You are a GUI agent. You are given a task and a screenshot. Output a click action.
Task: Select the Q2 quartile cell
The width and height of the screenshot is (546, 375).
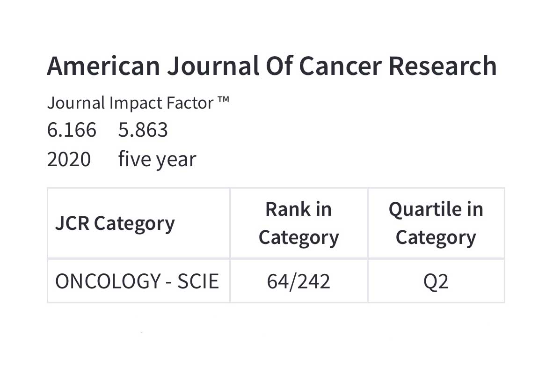pyautogui.click(x=436, y=282)
